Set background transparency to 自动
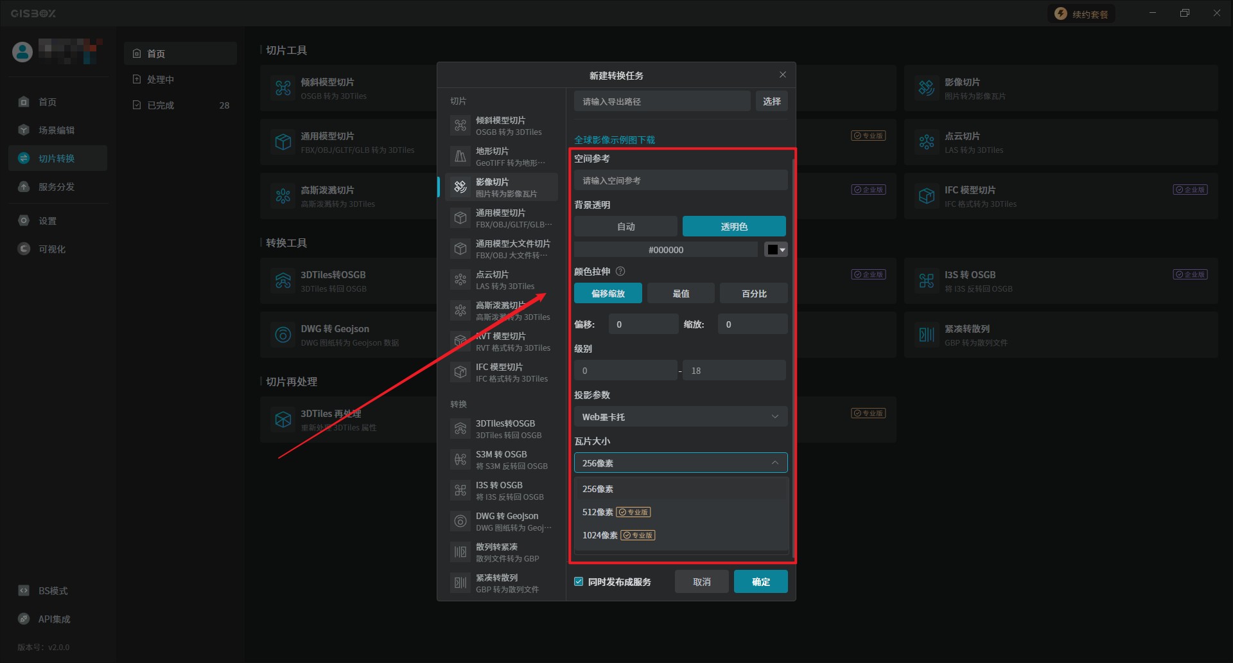This screenshot has width=1233, height=663. click(625, 227)
